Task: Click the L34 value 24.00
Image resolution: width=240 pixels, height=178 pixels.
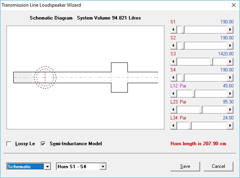Action: point(228,118)
